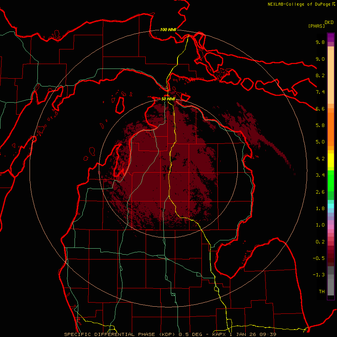Select the 1.8 scale label
This screenshot has height=337, width=337.
(x=320, y=209)
